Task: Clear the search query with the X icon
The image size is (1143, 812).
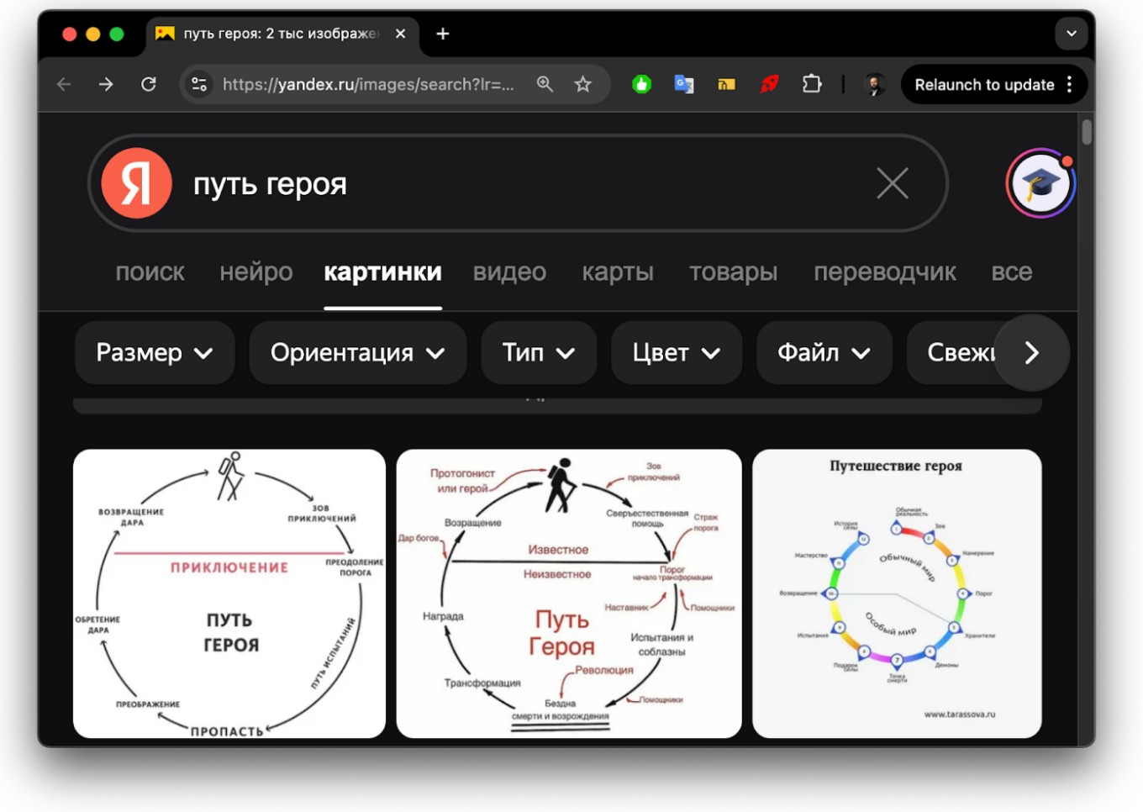Action: (892, 183)
